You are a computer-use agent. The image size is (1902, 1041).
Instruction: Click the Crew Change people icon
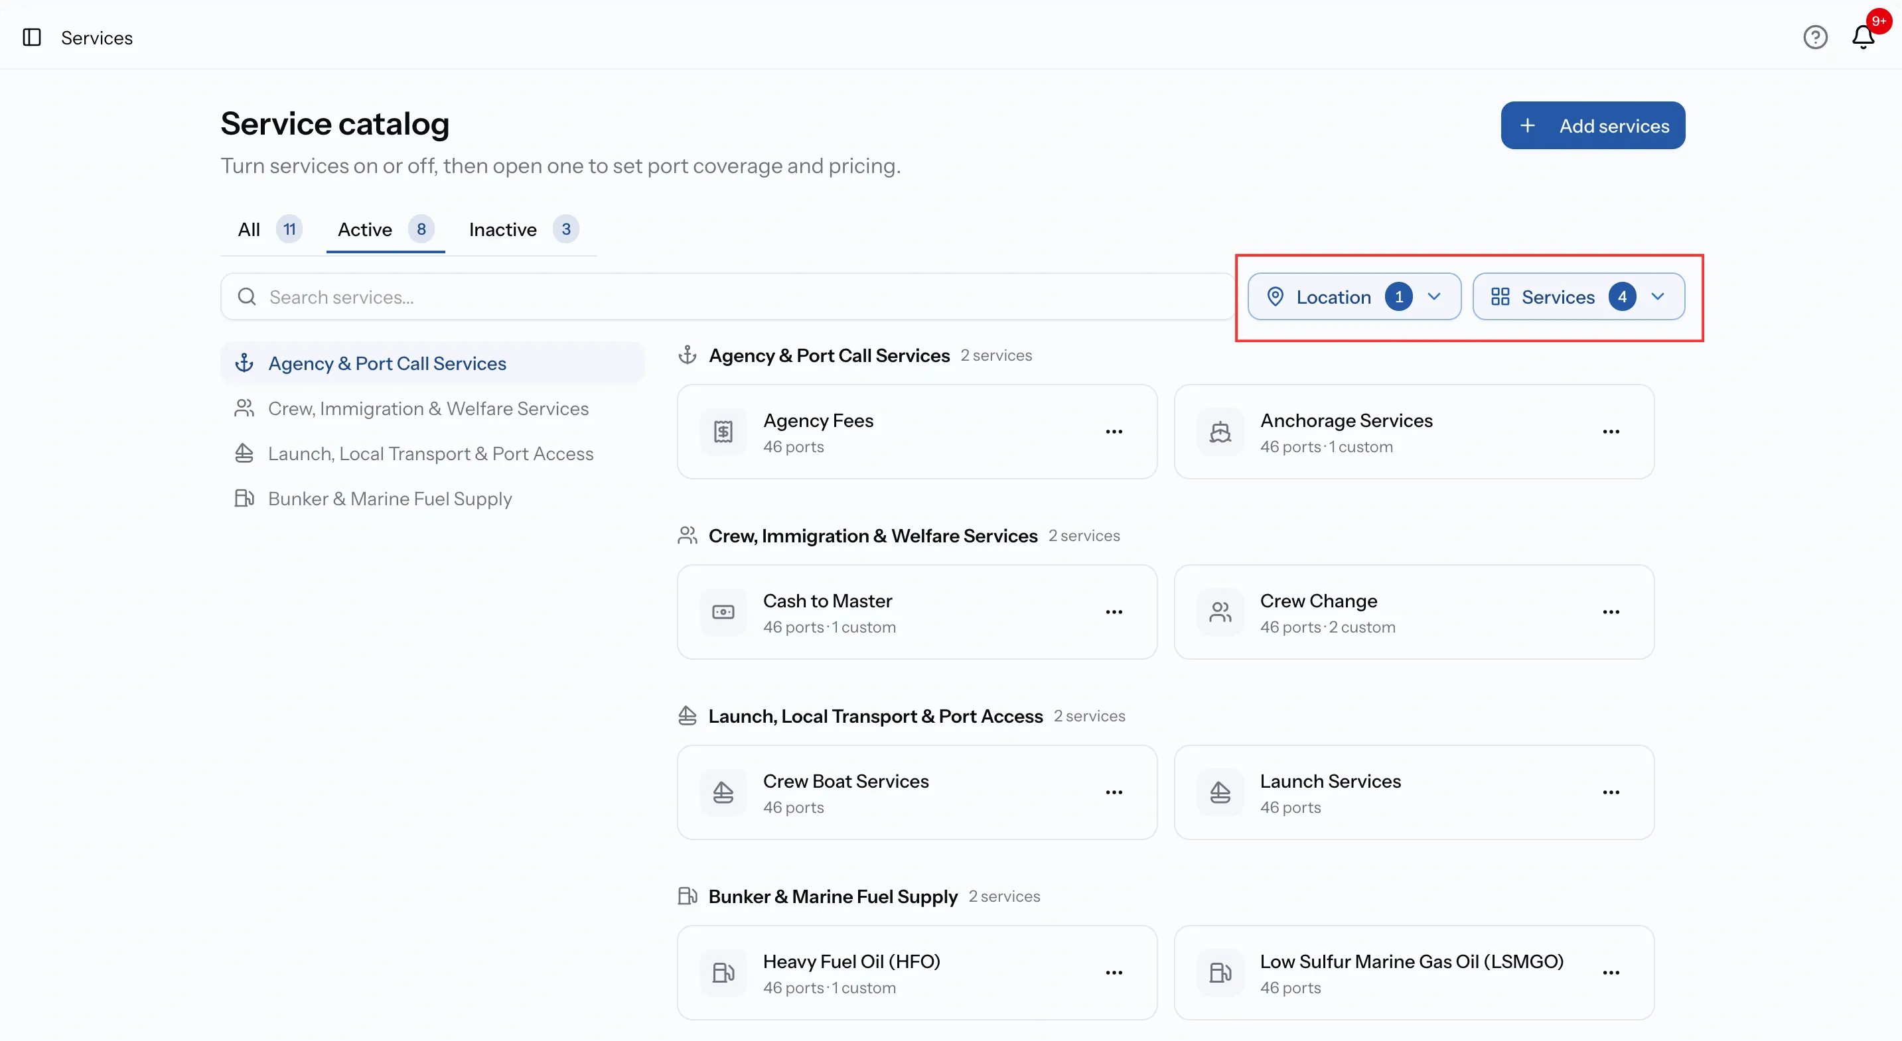coord(1220,613)
